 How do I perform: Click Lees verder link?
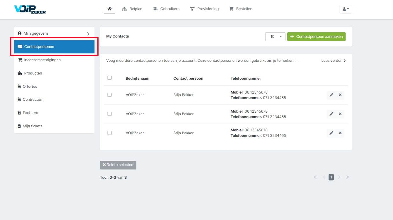coord(333,61)
